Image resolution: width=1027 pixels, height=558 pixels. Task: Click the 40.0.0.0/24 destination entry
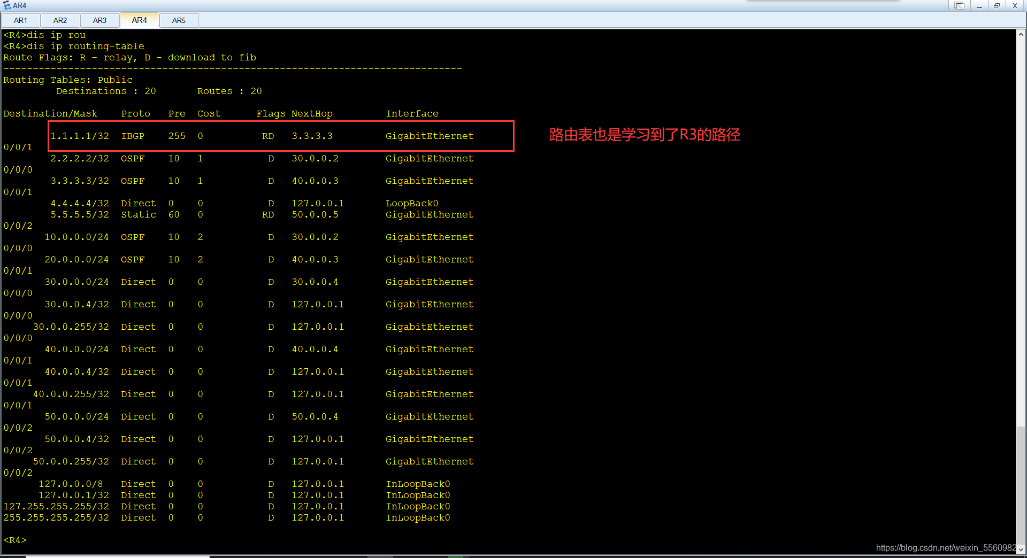(76, 350)
